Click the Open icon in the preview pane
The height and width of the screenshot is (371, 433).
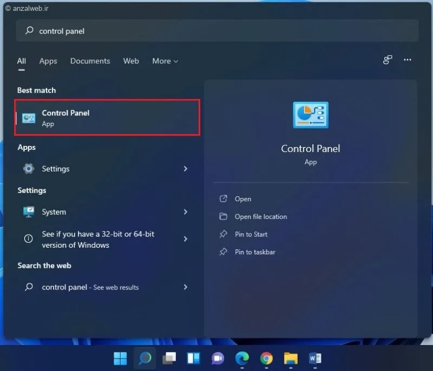click(223, 198)
